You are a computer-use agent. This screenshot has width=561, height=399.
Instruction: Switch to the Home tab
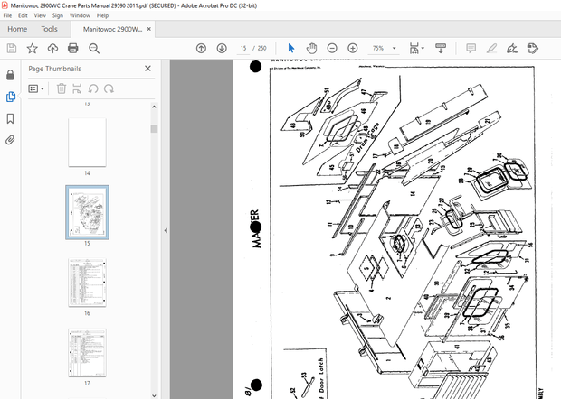click(x=17, y=29)
